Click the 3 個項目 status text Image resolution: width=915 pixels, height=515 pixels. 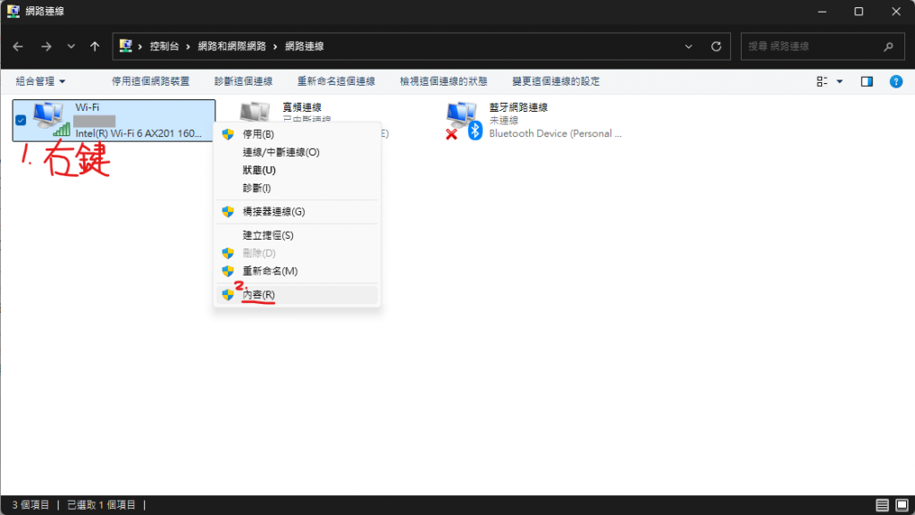tap(31, 504)
